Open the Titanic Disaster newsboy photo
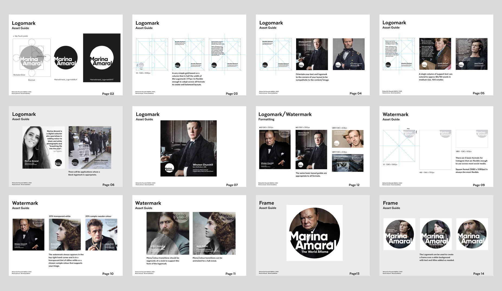502x291 pixels. click(90, 147)
